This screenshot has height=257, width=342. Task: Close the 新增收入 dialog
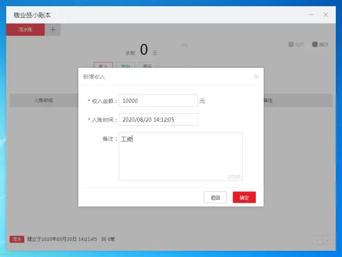pyautogui.click(x=256, y=77)
